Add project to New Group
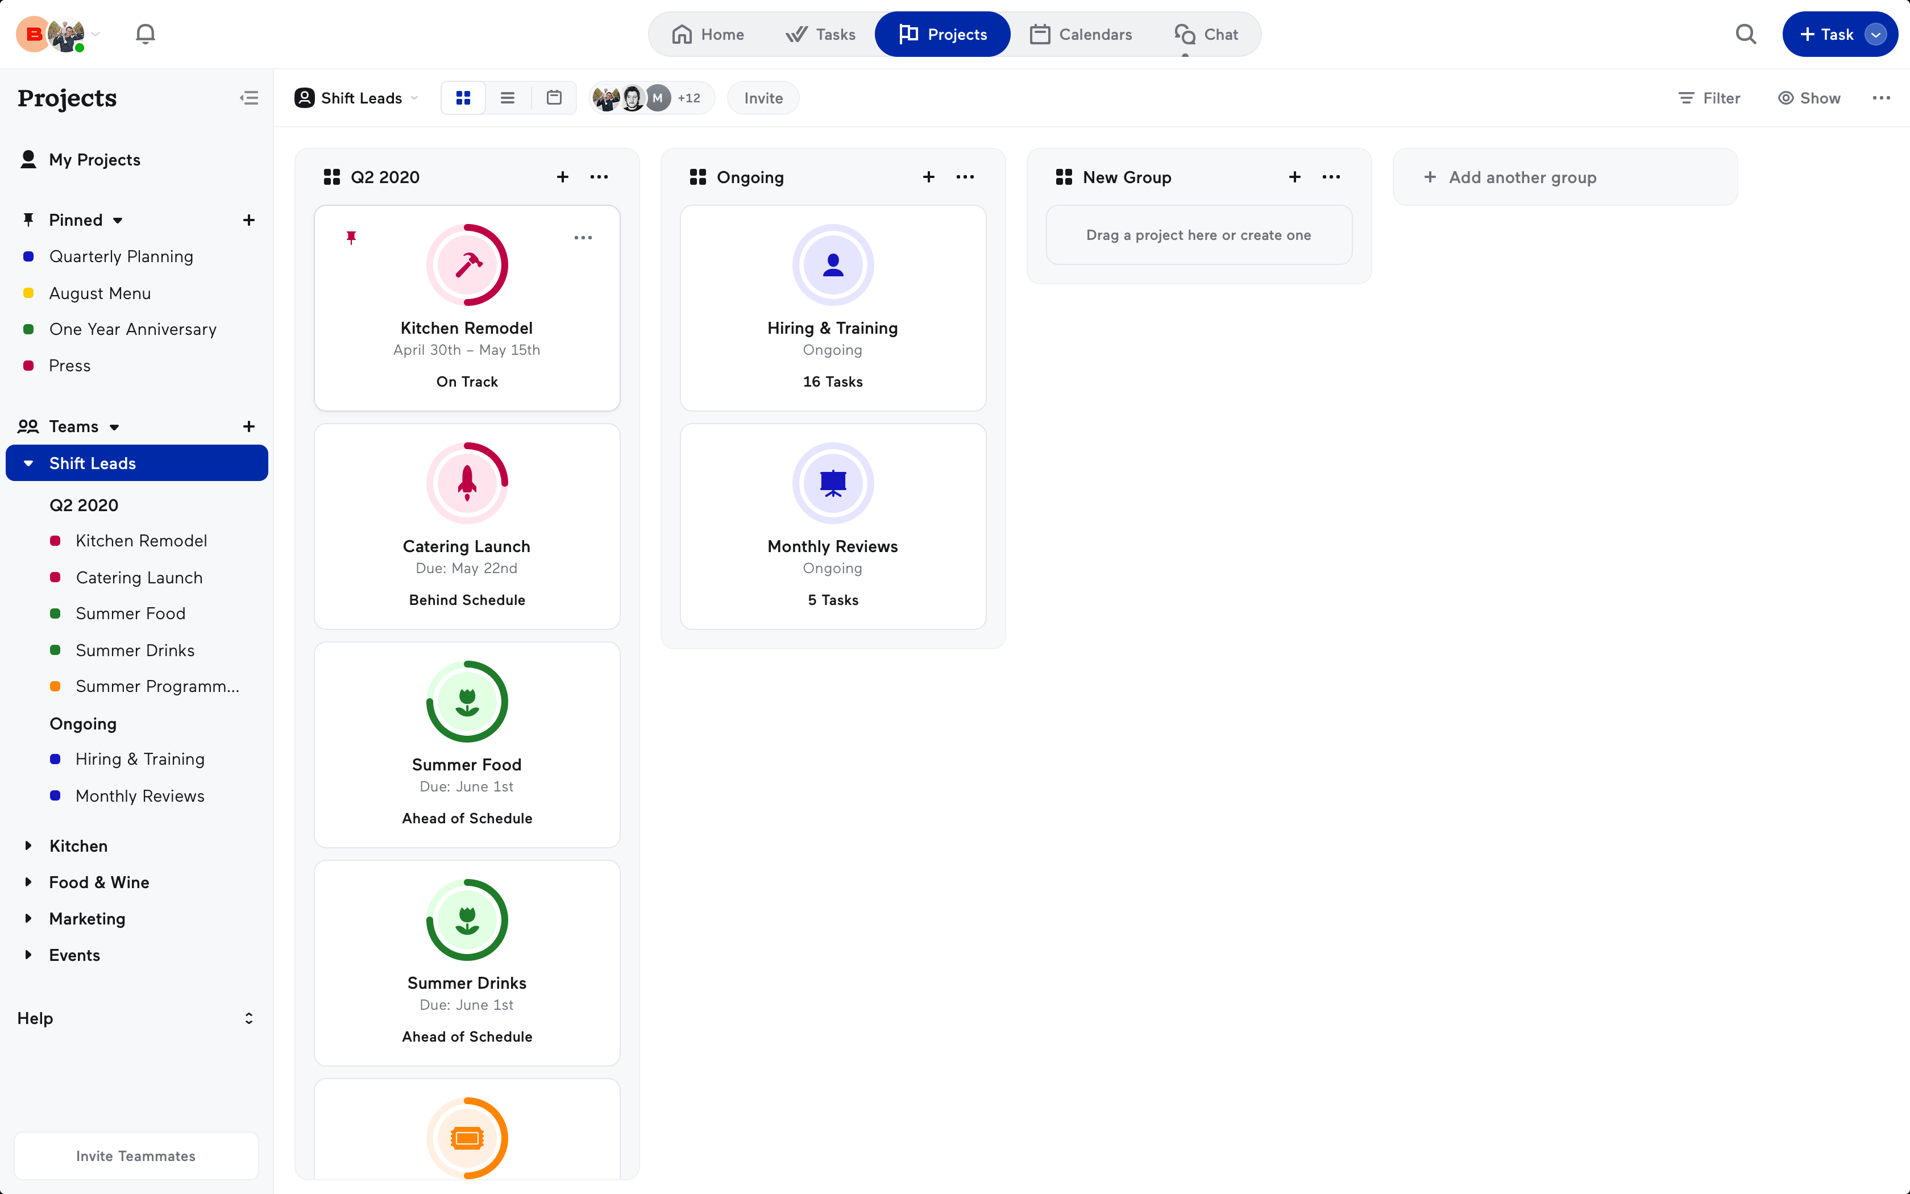Screen dimensions: 1910x1194 coord(1295,177)
